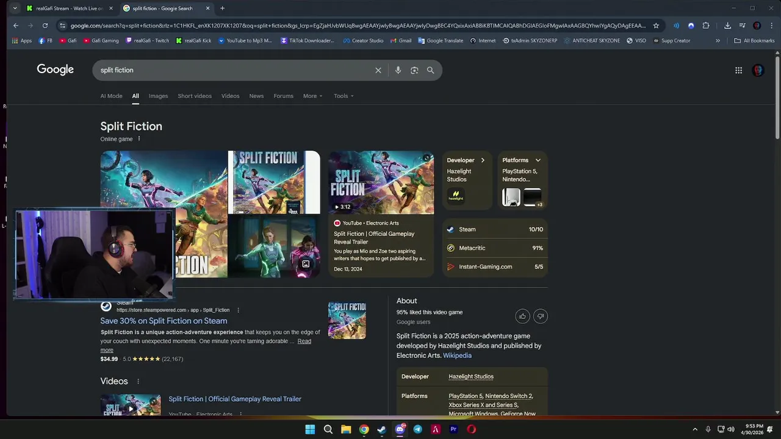Open Discord from the taskbar
This screenshot has height=439, width=781.
(x=400, y=429)
